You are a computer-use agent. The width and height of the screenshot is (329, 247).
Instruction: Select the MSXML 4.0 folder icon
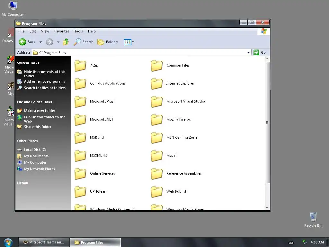tap(80, 156)
